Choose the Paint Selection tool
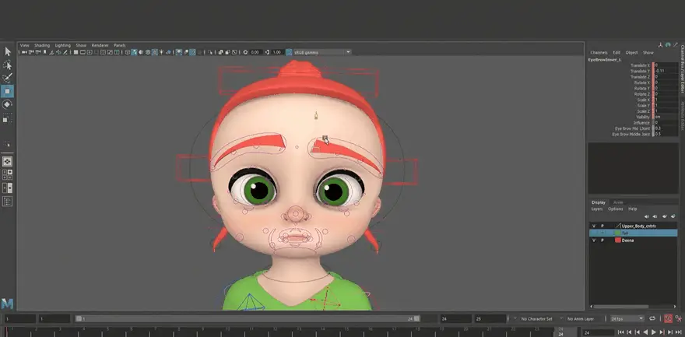The width and height of the screenshot is (685, 337). [x=8, y=78]
